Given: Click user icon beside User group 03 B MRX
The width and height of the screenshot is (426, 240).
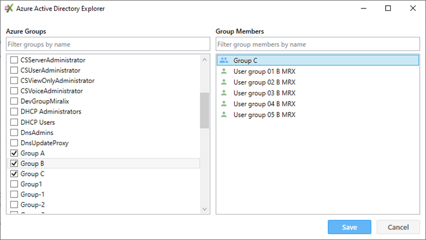Looking at the screenshot, I should point(224,93).
